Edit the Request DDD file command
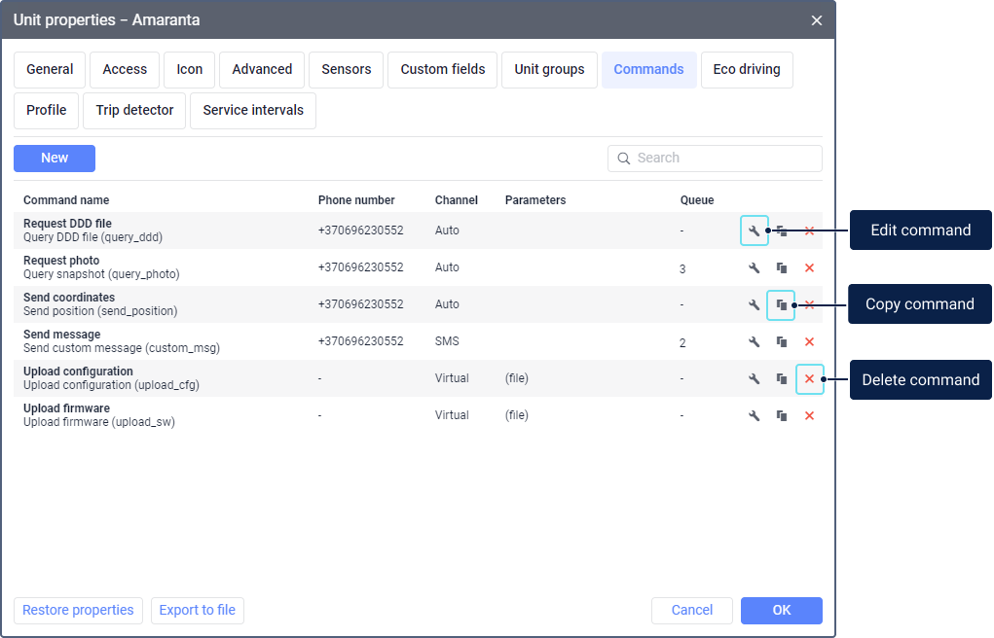The width and height of the screenshot is (994, 638). pyautogui.click(x=754, y=230)
